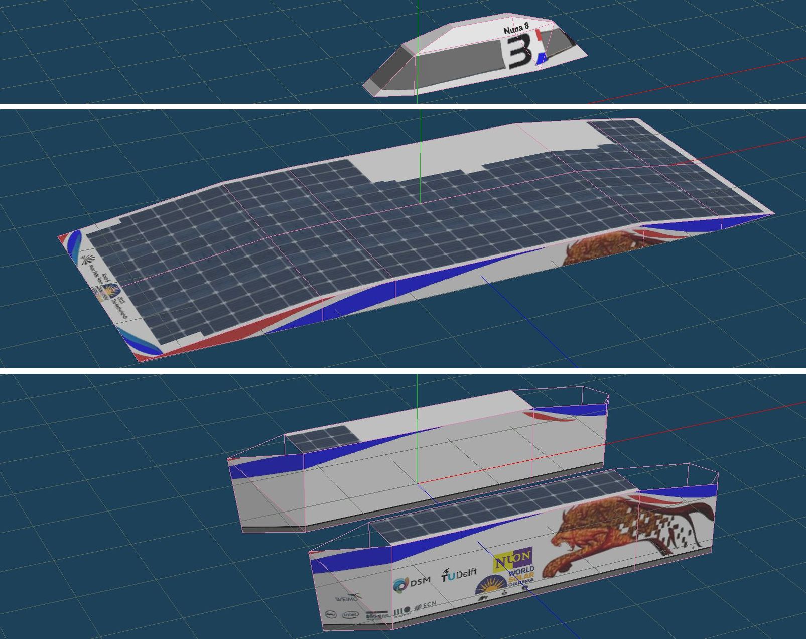Click the World Solar Challenge sun emblem
The width and height of the screenshot is (806, 639).
[492, 585]
